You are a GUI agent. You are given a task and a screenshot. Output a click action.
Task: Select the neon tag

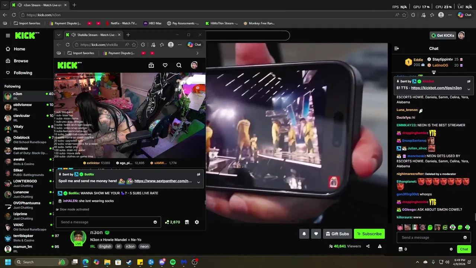[144, 246]
